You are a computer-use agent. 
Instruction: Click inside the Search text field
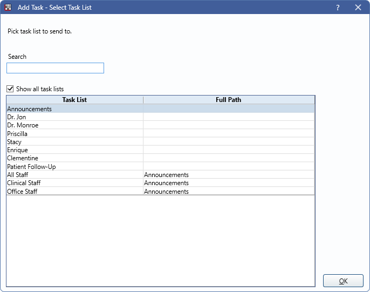55,68
